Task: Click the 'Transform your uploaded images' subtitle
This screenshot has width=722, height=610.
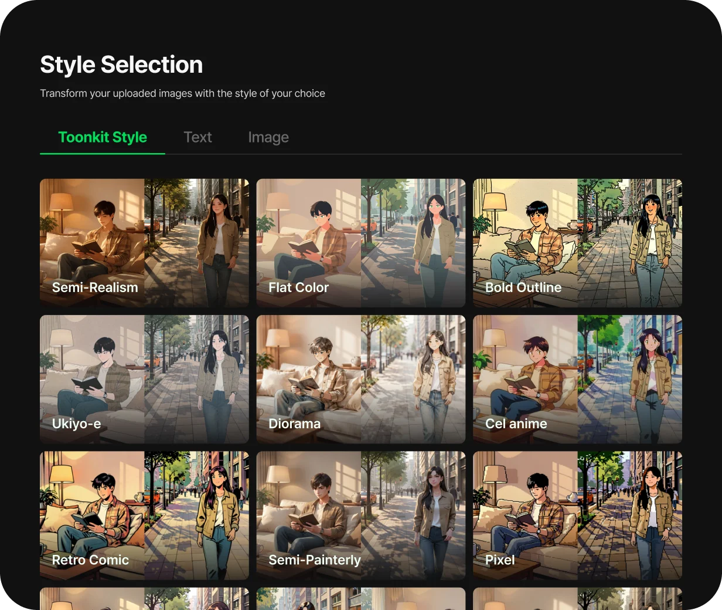Action: 182,93
